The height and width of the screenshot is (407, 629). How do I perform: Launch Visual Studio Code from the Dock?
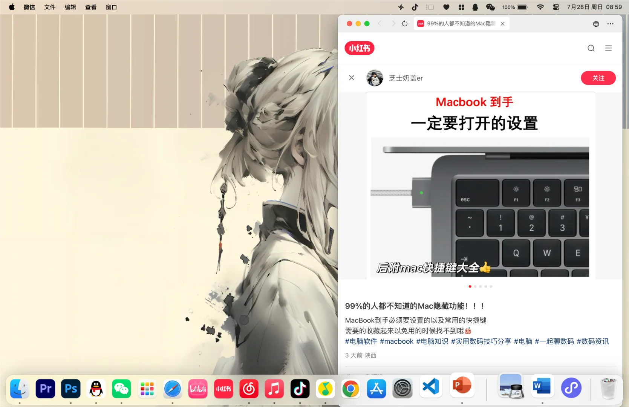430,389
